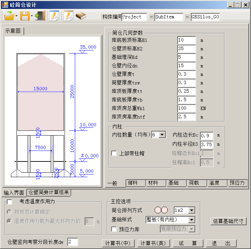The width and height of the screenshot is (251, 249).
Task: Select the 示意图 tab
Action: click(13, 31)
